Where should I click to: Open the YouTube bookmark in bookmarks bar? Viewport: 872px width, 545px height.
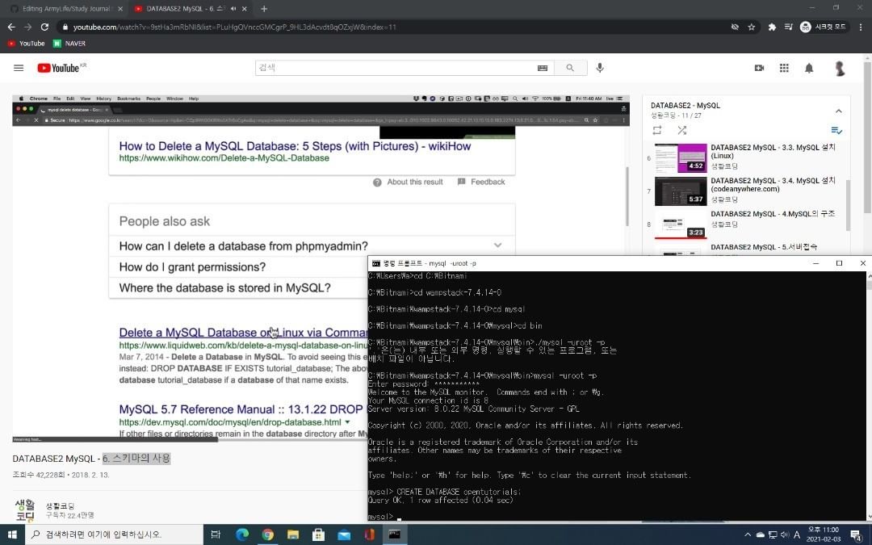(x=26, y=44)
